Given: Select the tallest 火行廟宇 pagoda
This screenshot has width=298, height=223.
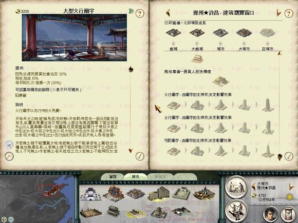Looking at the screenshot, I should click(x=268, y=105).
